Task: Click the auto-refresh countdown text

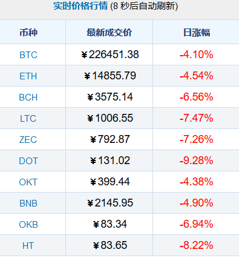Action: (x=144, y=6)
